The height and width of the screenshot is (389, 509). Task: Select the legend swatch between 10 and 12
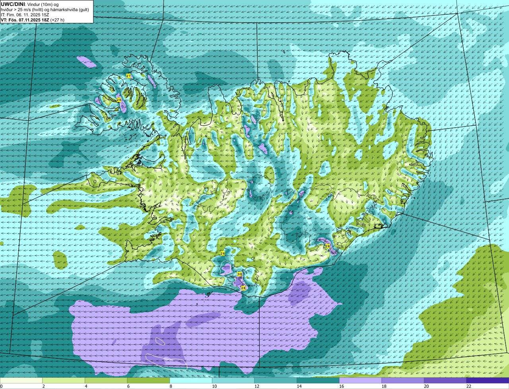pyautogui.click(x=233, y=380)
